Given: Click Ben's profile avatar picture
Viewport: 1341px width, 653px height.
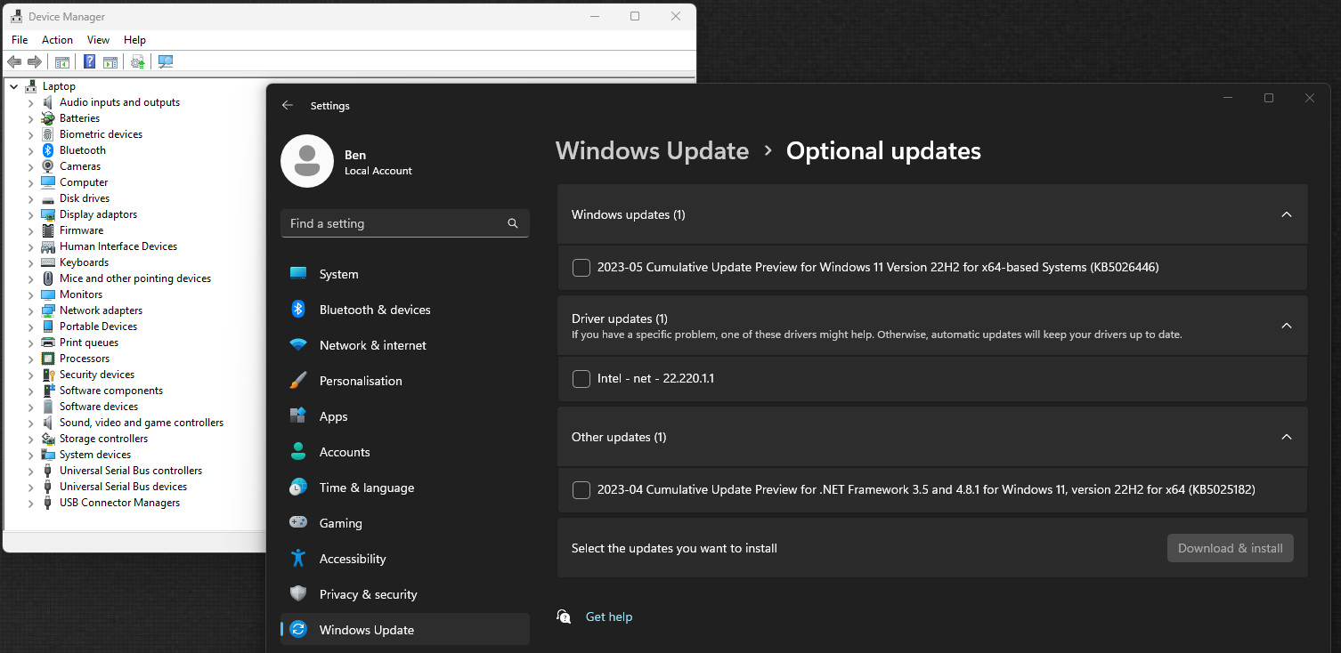Looking at the screenshot, I should tap(307, 161).
